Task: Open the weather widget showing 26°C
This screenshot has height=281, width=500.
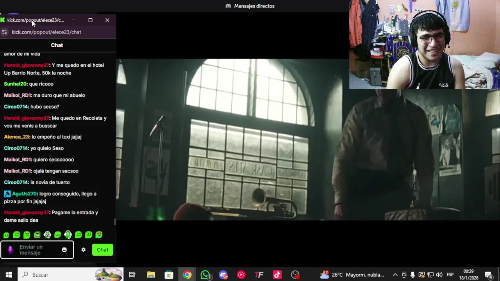Action: [x=352, y=275]
